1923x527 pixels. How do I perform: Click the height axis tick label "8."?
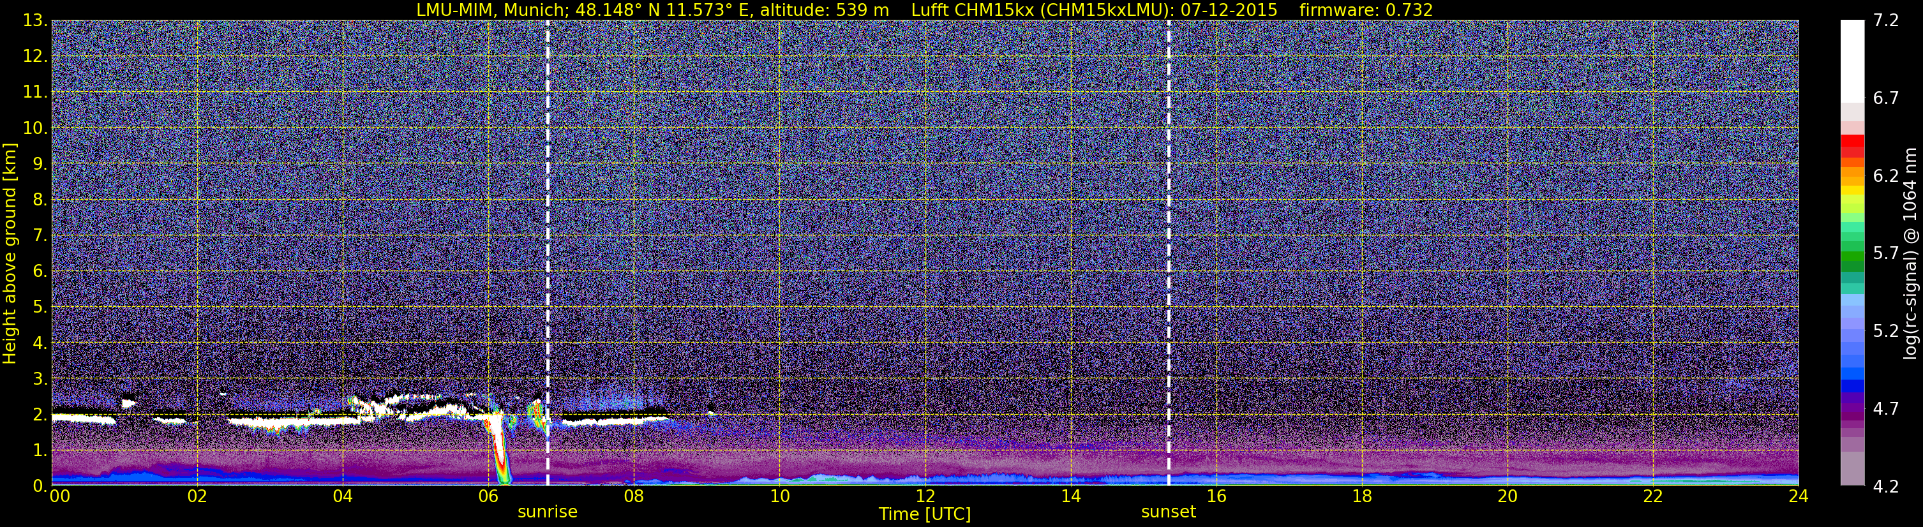click(x=40, y=200)
